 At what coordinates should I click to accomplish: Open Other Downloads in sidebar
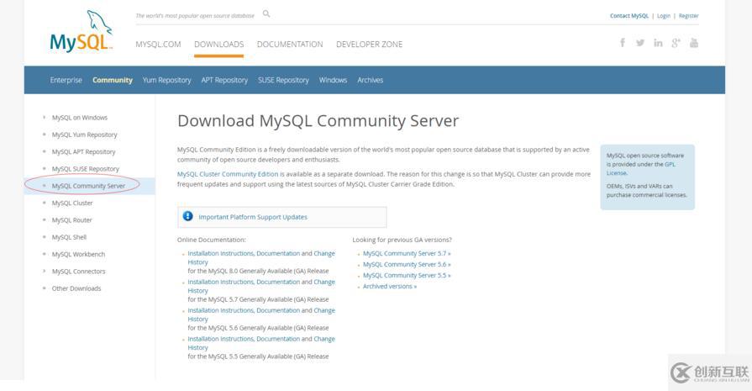(76, 288)
